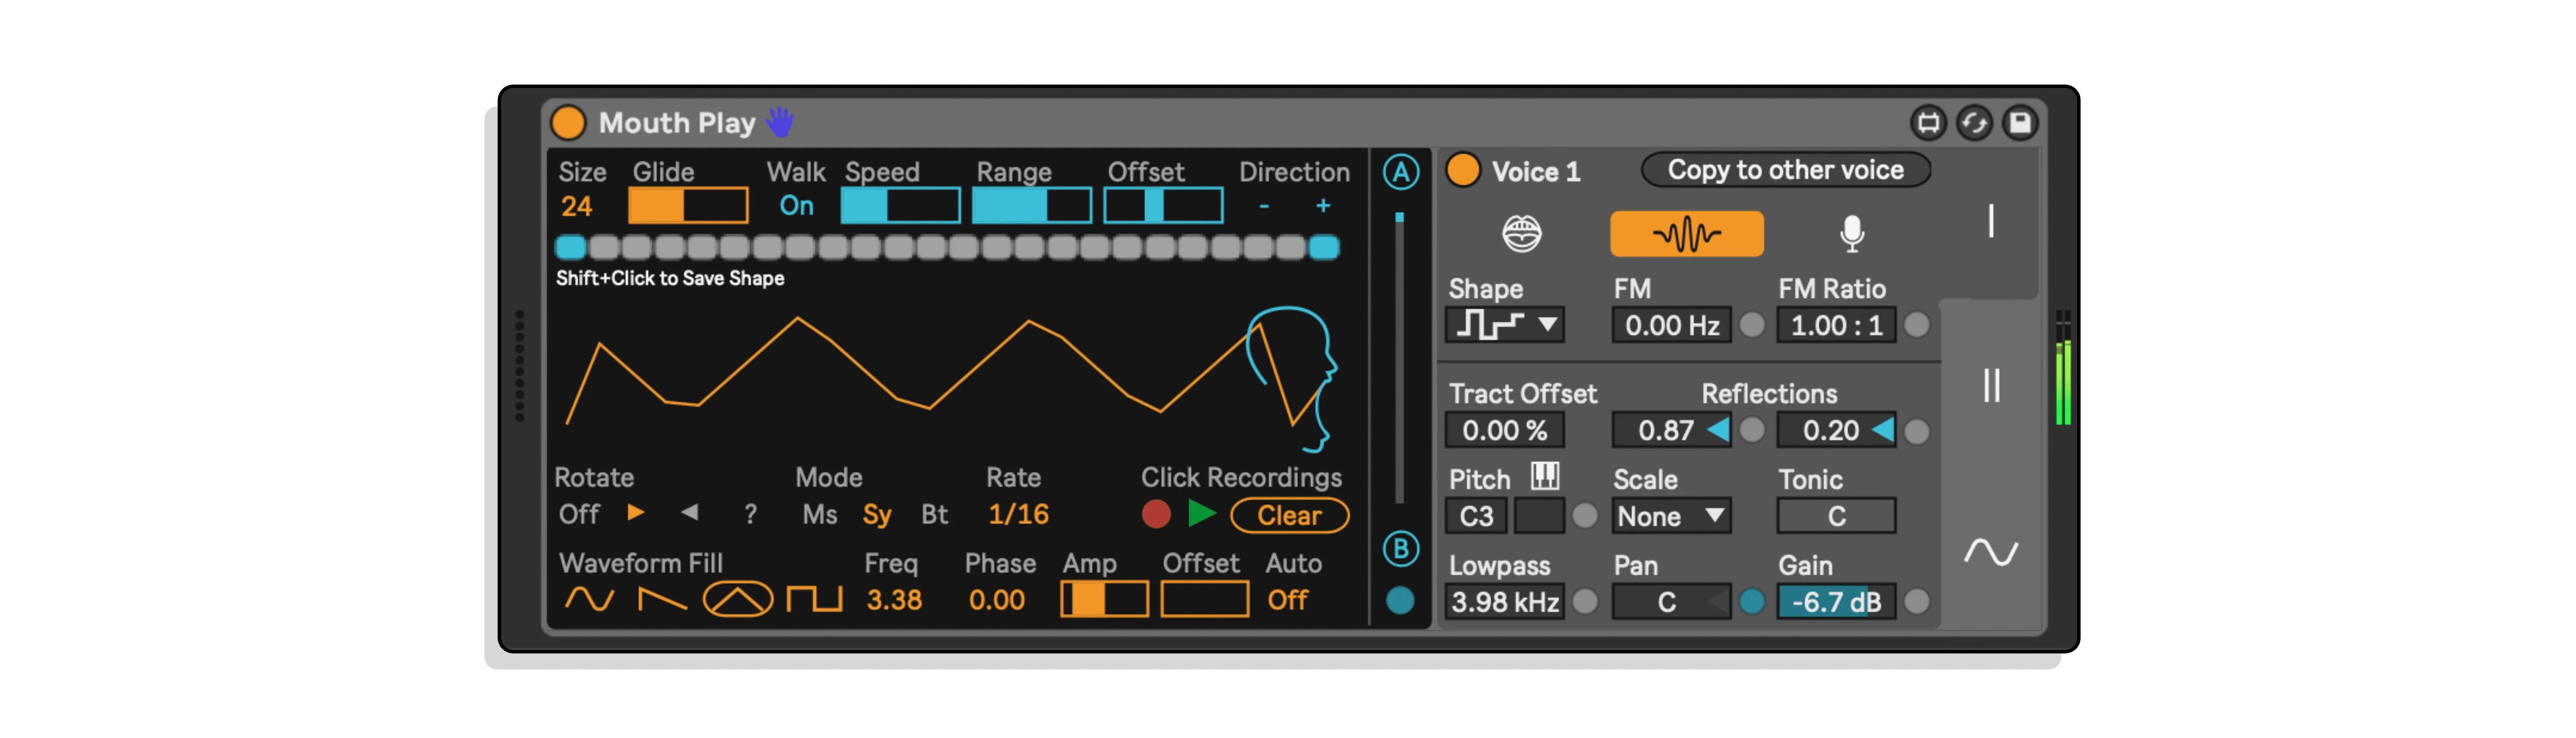This screenshot has height=738, width=2576.
Task: Click the Reflections 0.20 value box
Action: pos(1836,431)
